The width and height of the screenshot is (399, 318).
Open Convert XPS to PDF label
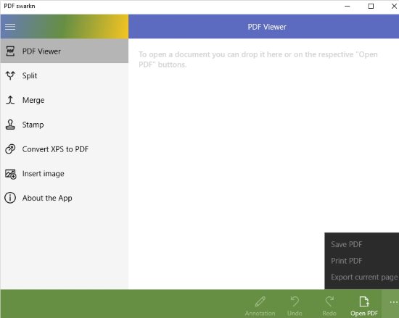coord(55,149)
